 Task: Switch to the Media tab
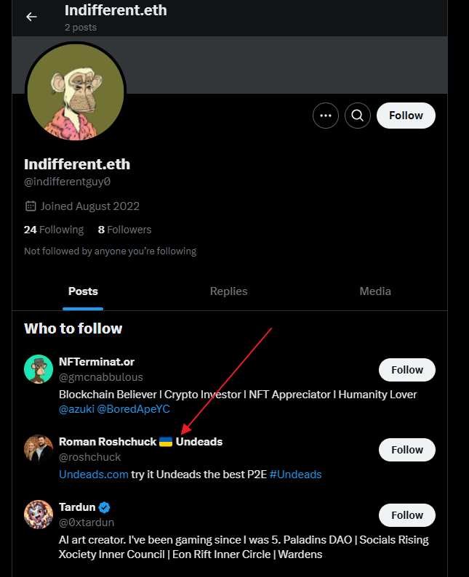pos(375,291)
